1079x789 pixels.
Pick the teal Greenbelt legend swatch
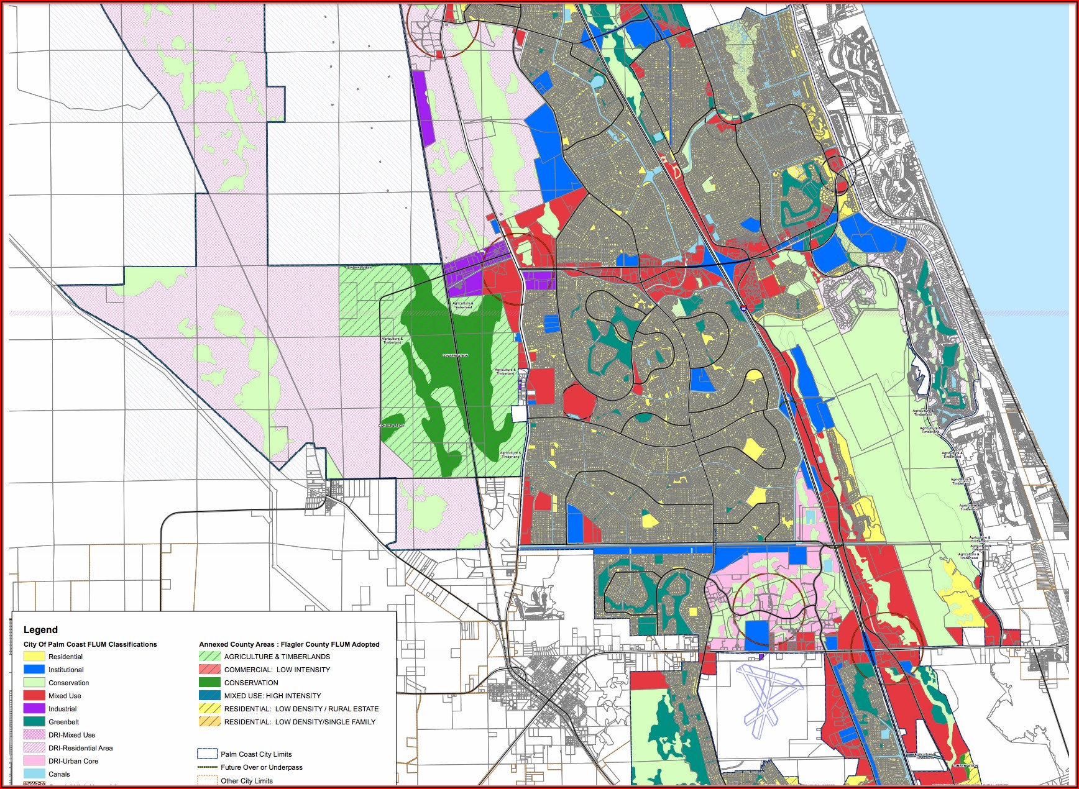pyautogui.click(x=34, y=722)
